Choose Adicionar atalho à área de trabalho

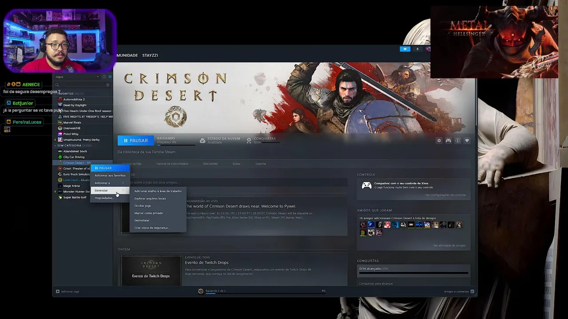(x=158, y=191)
